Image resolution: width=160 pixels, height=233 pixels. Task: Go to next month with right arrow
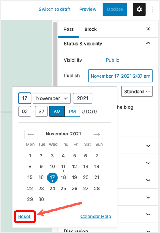pyautogui.click(x=96, y=134)
